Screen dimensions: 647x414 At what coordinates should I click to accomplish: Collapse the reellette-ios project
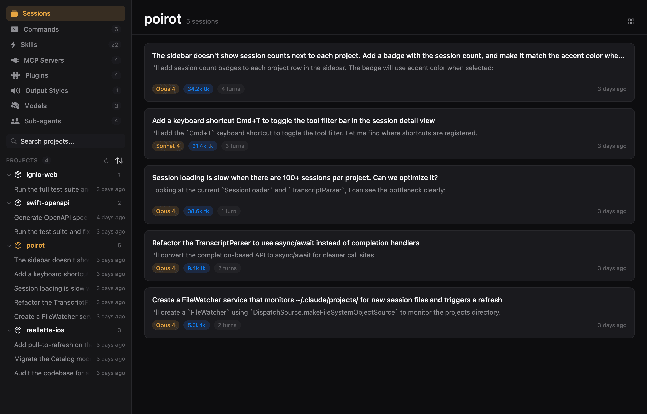click(x=9, y=330)
